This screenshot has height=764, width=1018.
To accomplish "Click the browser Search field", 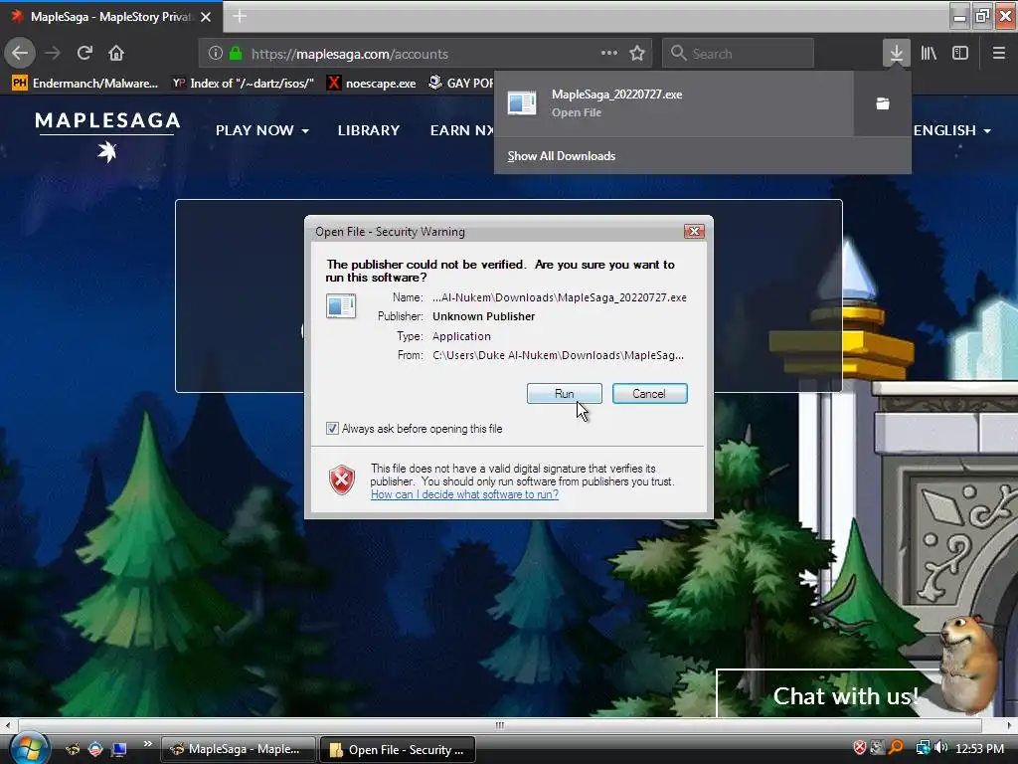I will point(739,54).
